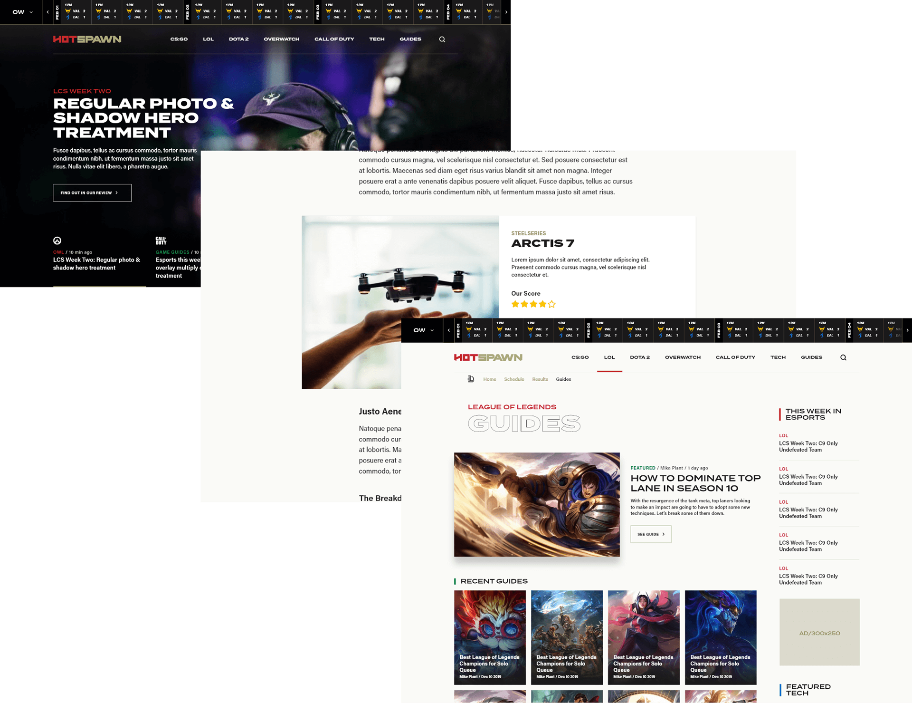This screenshot has width=912, height=703.
Task: Open fifth LCS Week Two sidebar story
Action: (808, 579)
